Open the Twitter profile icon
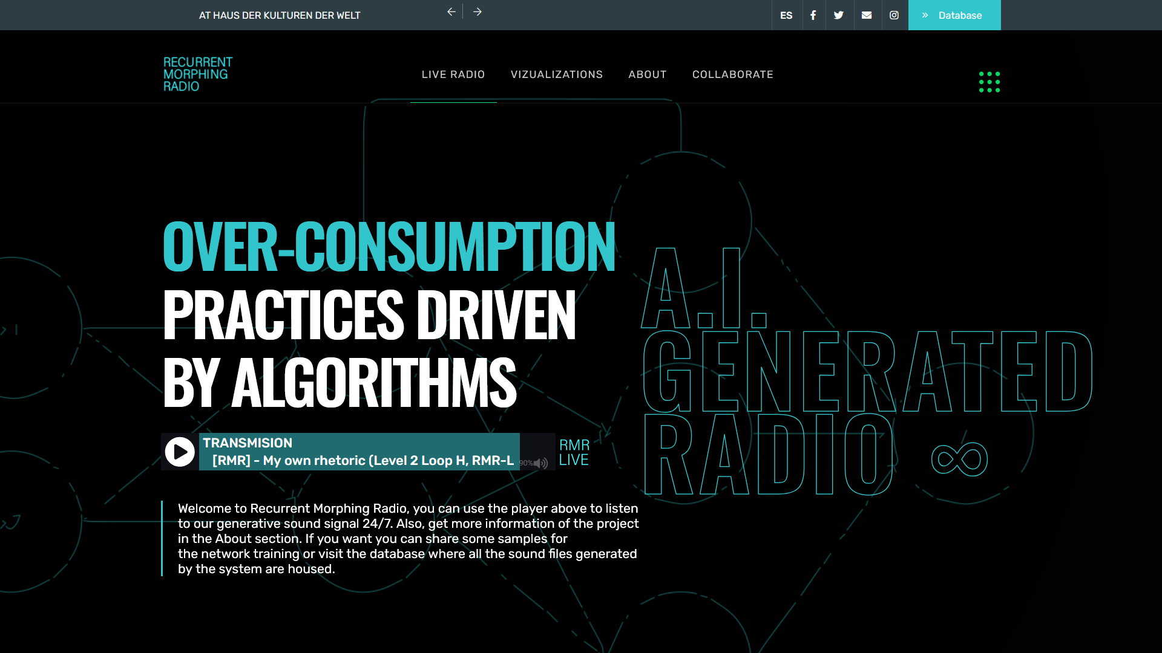This screenshot has height=653, width=1162. pos(839,15)
